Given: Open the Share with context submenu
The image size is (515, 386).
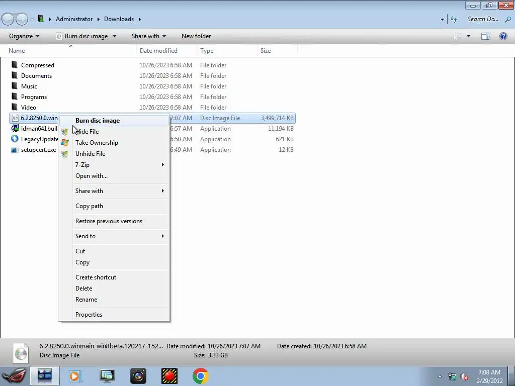Looking at the screenshot, I should click(114, 190).
